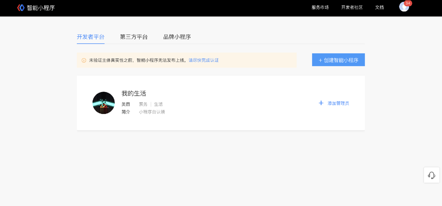Click the 票务 category label
Screen dimensions: 442x206
pos(143,104)
